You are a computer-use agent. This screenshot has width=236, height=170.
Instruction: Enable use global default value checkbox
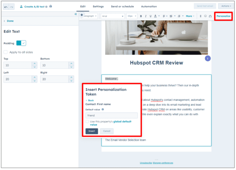point(87,122)
